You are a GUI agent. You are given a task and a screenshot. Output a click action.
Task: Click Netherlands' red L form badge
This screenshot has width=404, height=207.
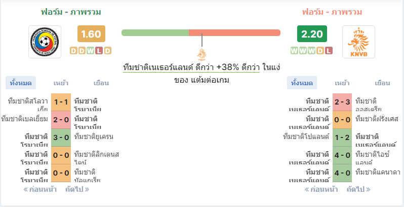[329, 51]
